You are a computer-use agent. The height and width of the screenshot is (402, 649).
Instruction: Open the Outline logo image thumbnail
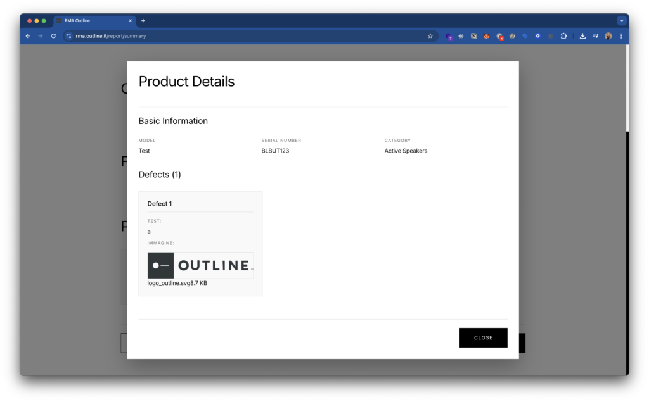tap(200, 265)
